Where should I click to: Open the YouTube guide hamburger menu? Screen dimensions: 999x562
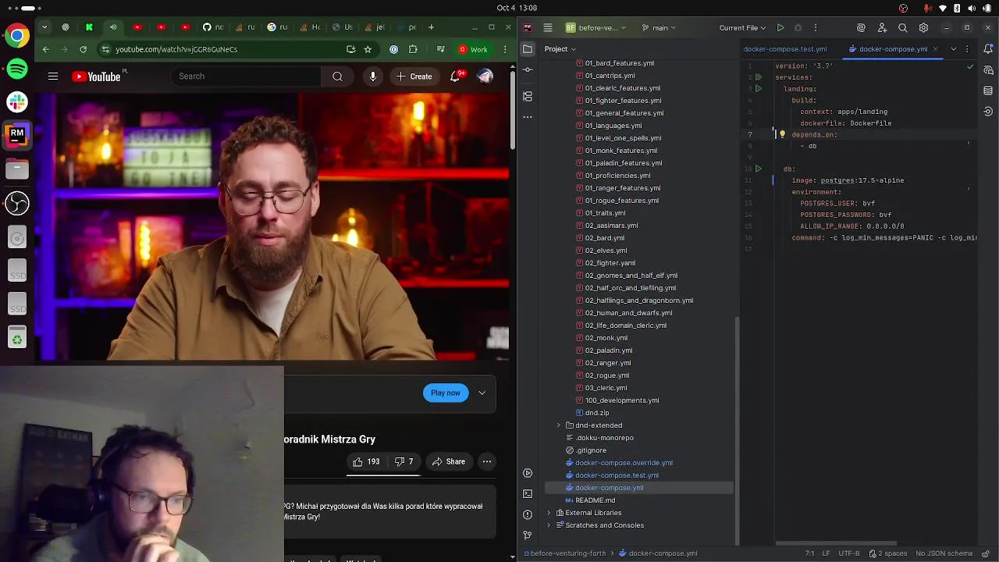[x=53, y=76]
